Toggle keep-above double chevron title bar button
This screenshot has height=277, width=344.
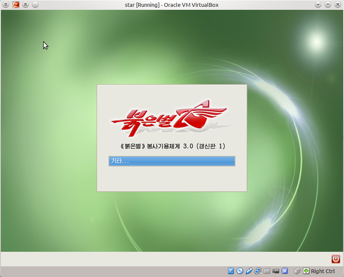point(25,4)
